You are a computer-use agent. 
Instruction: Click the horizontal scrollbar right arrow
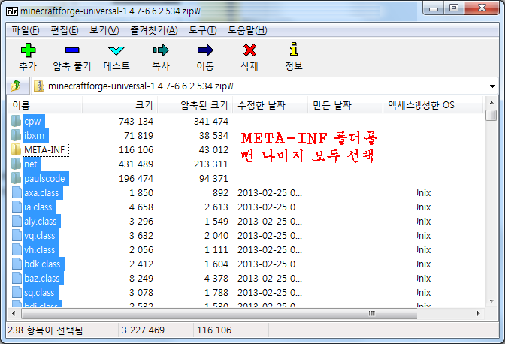(x=478, y=313)
